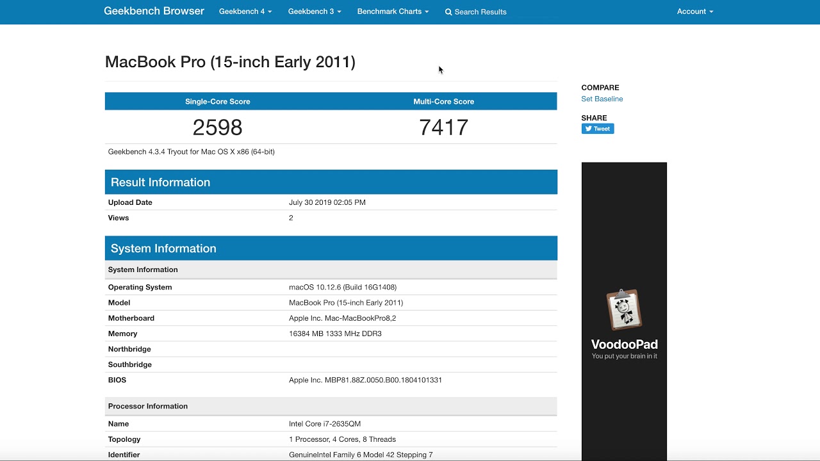Click the Southbridge row label
This screenshot has height=461, width=820.
click(x=130, y=364)
